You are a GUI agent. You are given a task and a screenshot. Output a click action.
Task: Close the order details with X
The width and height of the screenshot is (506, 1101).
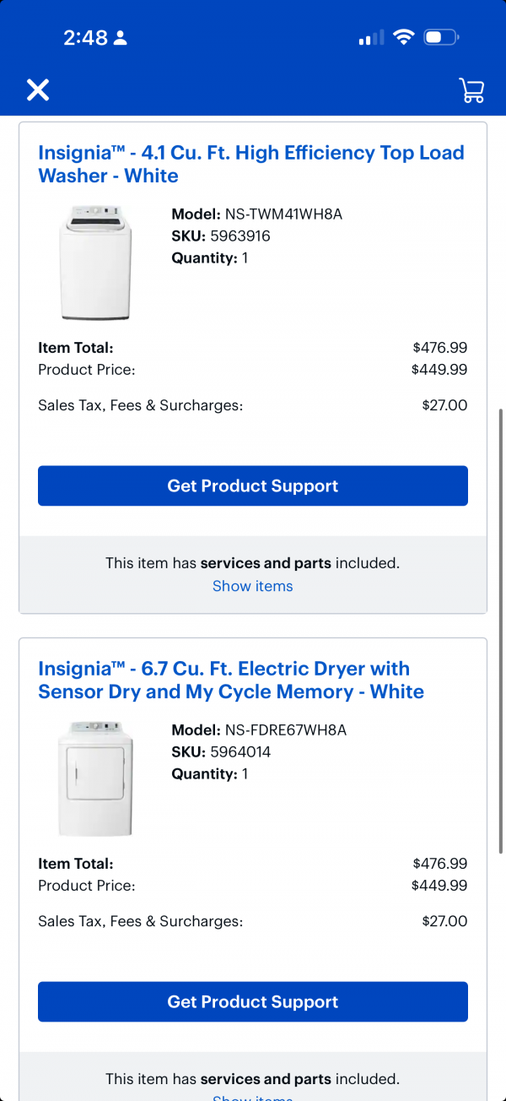coord(38,89)
